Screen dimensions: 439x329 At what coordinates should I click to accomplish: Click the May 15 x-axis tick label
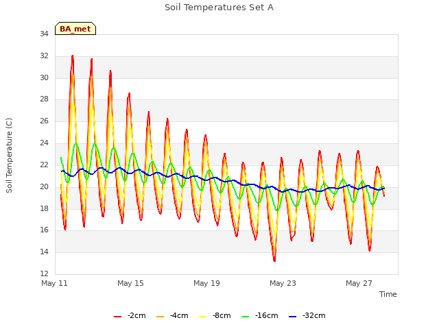coord(130,283)
